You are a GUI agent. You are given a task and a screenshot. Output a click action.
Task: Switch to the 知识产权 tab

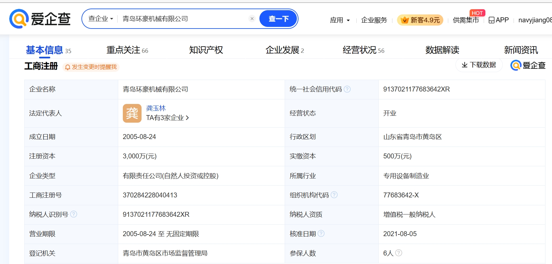(x=206, y=50)
